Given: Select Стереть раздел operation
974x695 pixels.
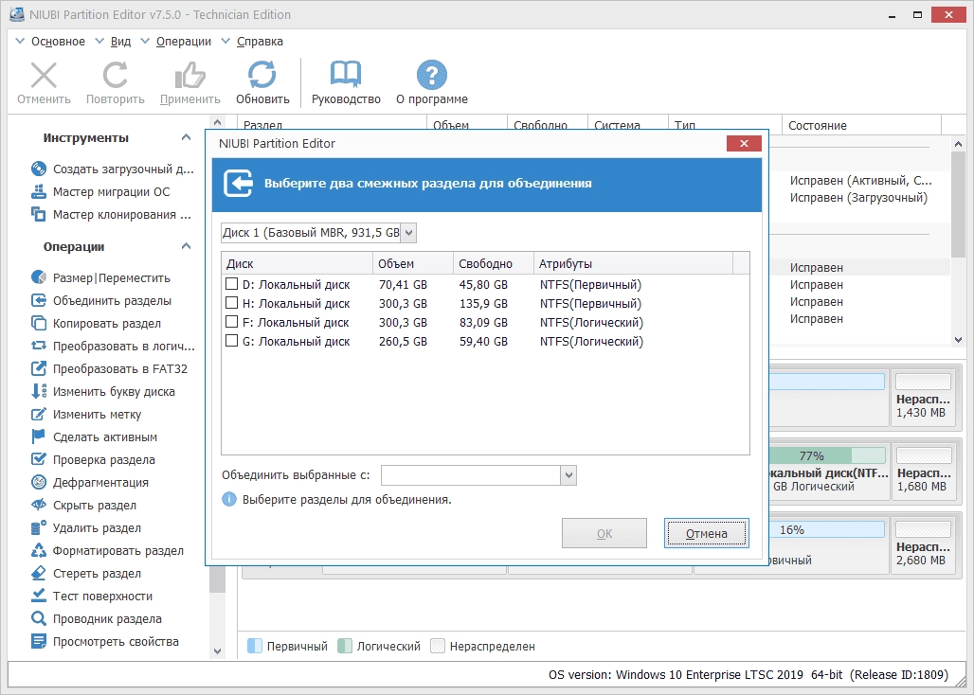Looking at the screenshot, I should pos(86,574).
